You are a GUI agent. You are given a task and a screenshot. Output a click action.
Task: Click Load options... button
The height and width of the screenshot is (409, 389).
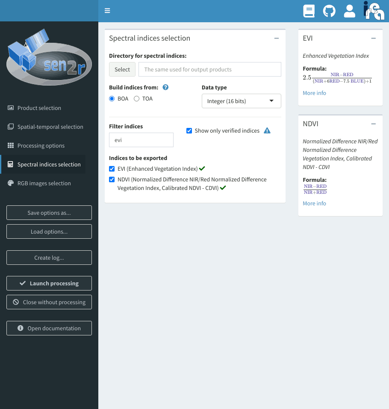pyautogui.click(x=49, y=231)
